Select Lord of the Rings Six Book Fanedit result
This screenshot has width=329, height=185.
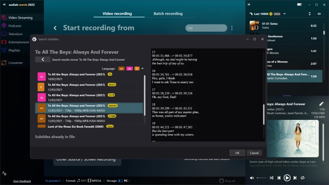tap(90, 126)
